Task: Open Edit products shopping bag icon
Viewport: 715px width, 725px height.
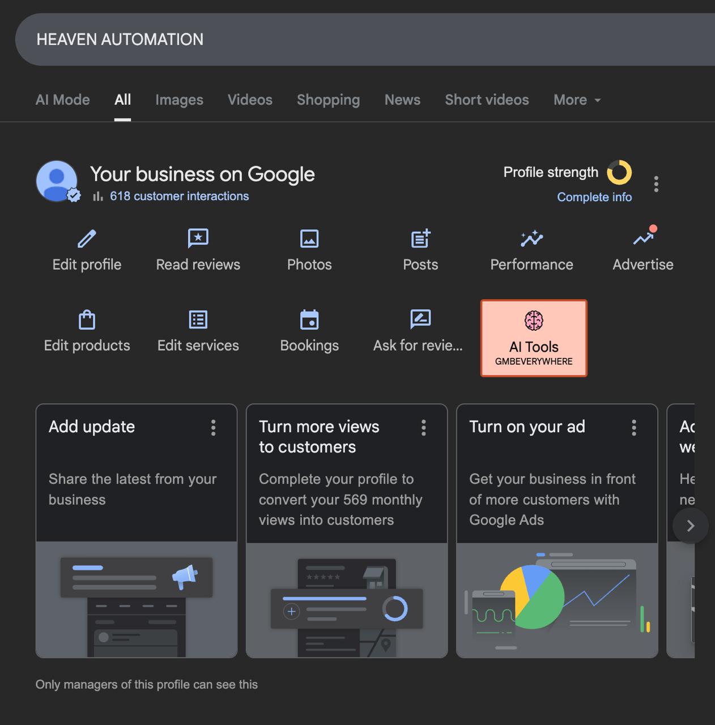Action: click(87, 320)
